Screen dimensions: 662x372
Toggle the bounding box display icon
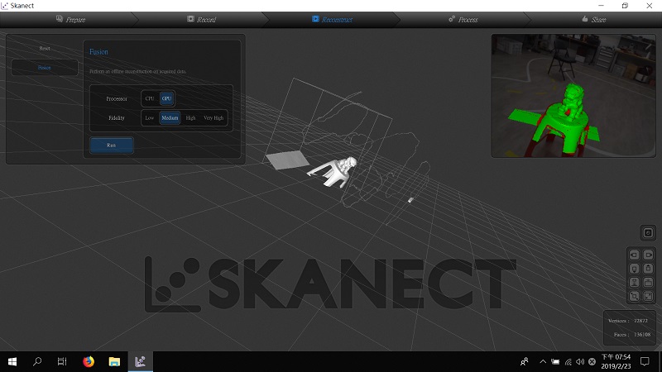[634, 297]
